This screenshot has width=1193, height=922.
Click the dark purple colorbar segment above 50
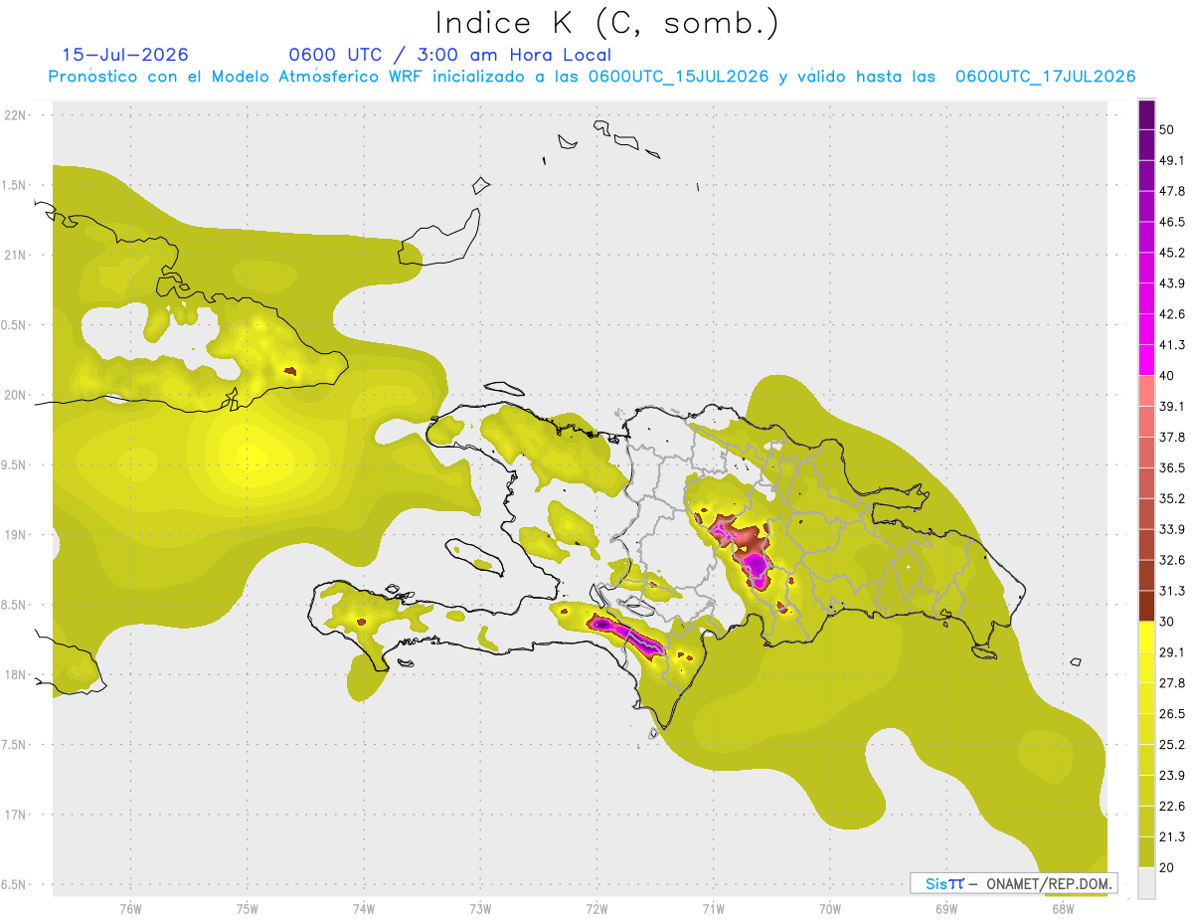[x=1147, y=115]
